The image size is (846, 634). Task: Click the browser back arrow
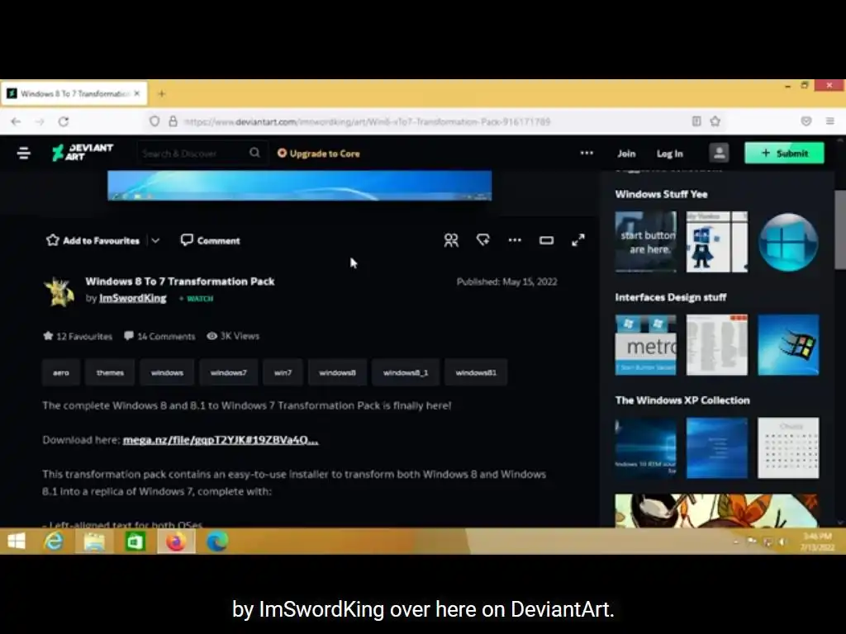coord(16,122)
